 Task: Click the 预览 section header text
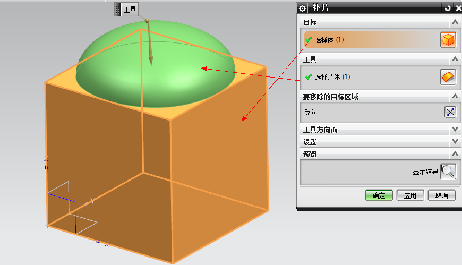pyautogui.click(x=310, y=154)
